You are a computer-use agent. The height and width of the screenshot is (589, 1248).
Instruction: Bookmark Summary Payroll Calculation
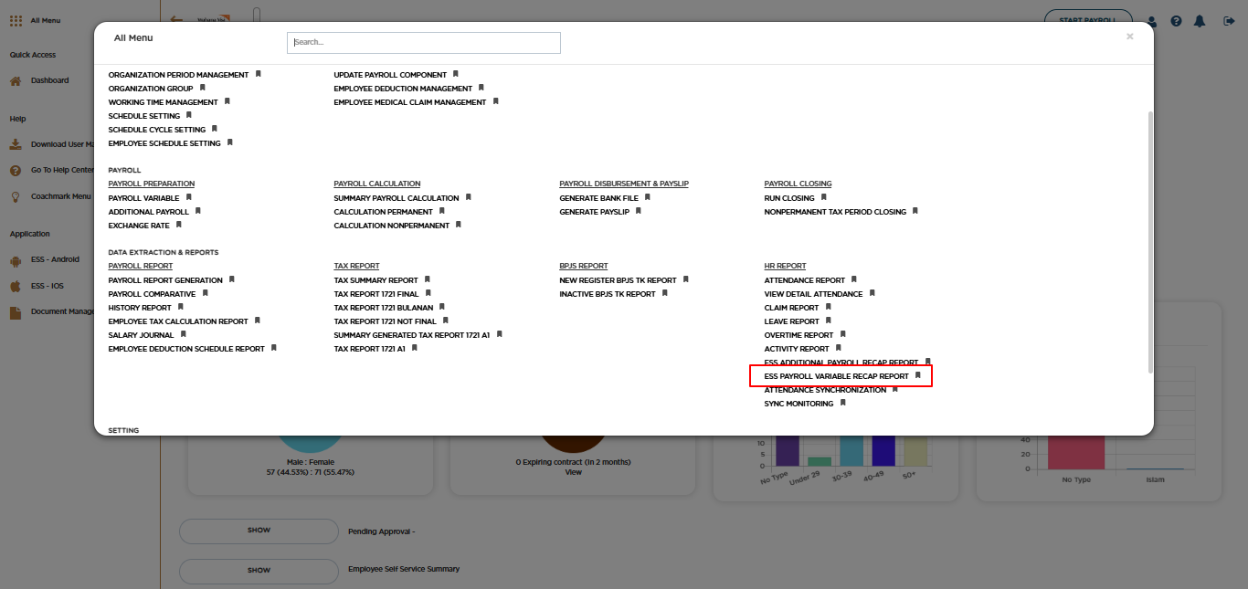pos(469,197)
